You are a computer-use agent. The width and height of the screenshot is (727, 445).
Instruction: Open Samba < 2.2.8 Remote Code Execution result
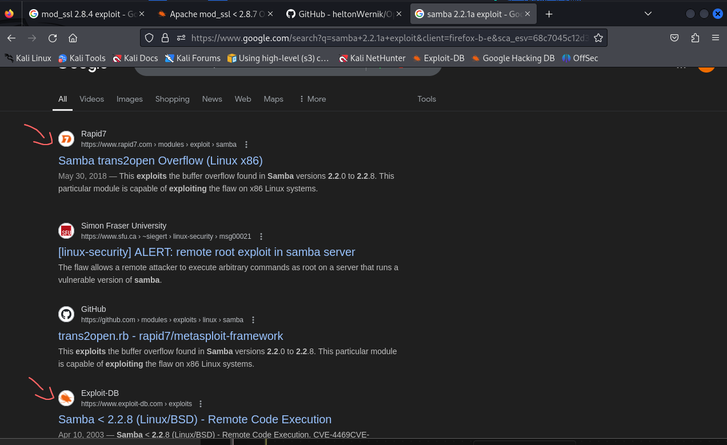tap(195, 419)
